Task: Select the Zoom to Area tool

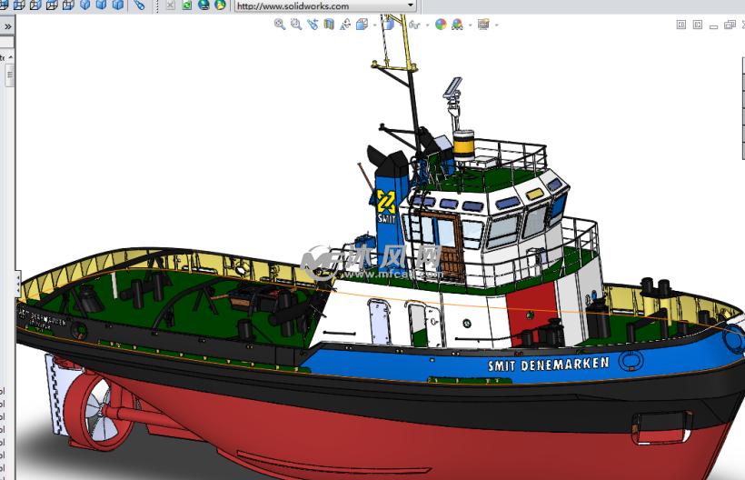Action: coord(295,25)
